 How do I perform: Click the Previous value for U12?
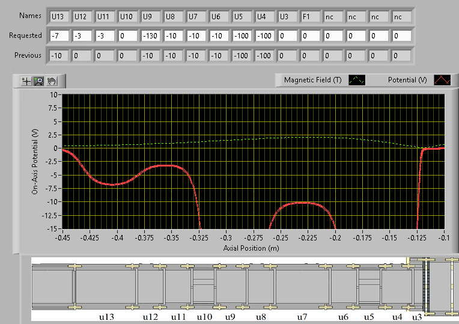point(82,56)
